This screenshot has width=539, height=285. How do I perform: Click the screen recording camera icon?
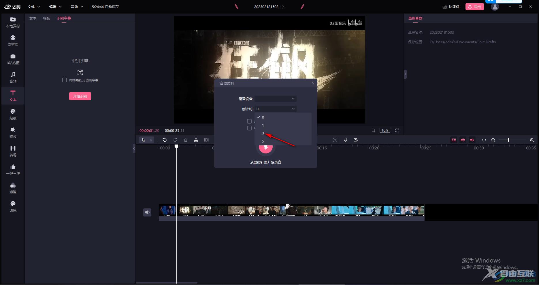click(x=356, y=140)
